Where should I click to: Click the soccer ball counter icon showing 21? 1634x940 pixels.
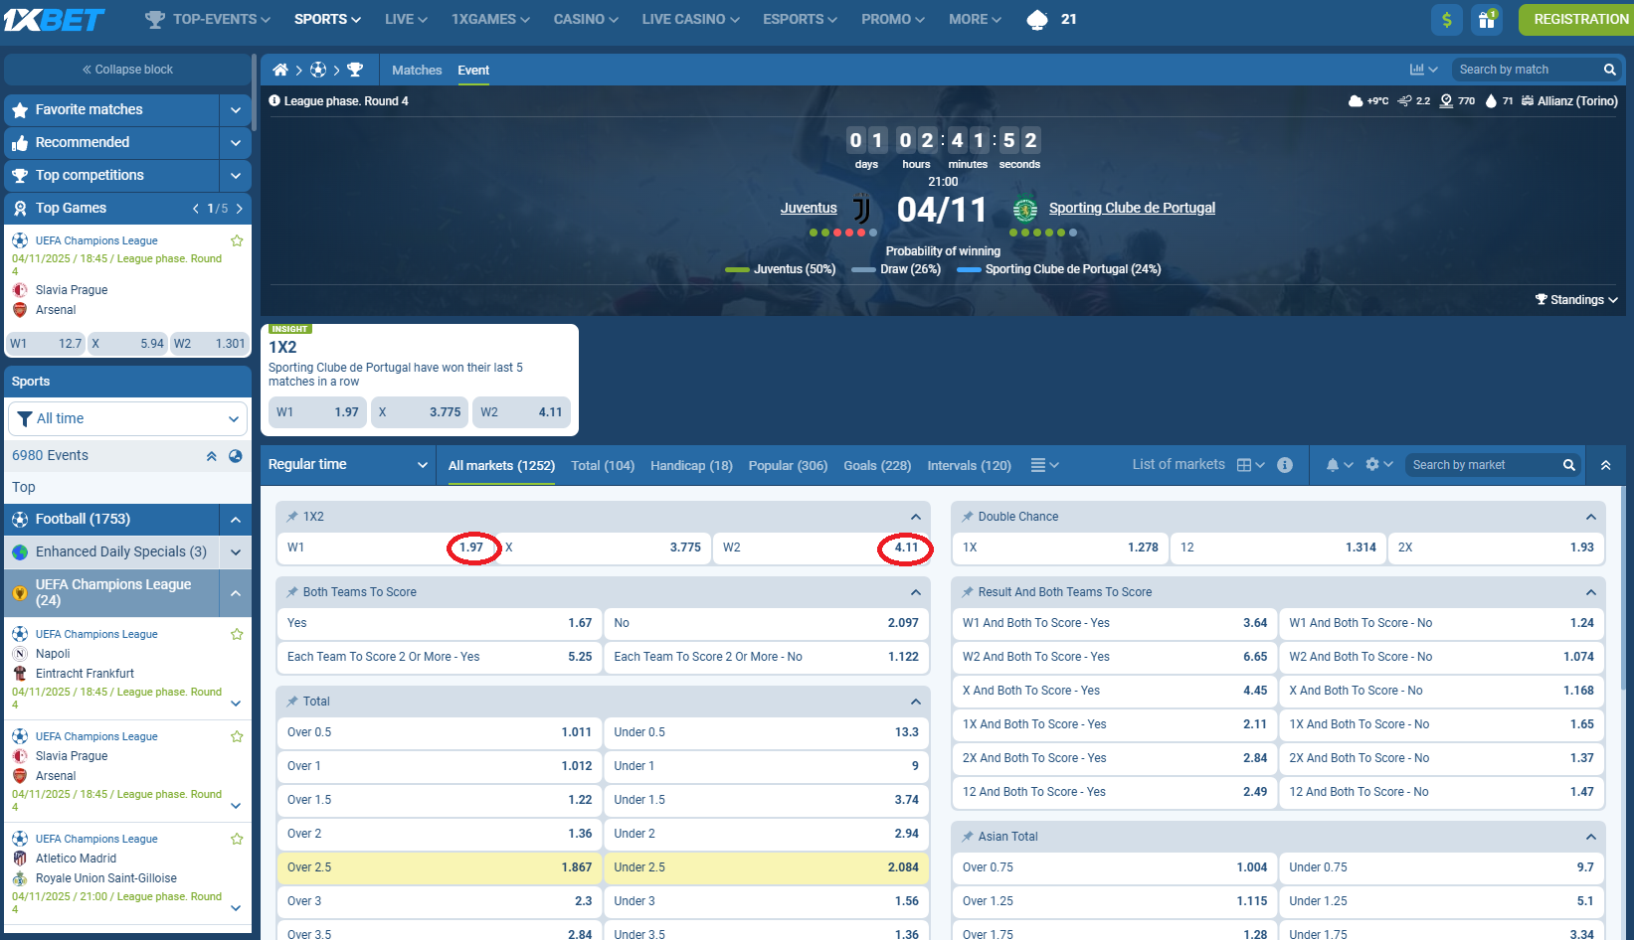click(x=1037, y=19)
